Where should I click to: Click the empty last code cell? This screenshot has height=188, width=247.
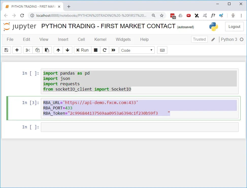coord(140,127)
